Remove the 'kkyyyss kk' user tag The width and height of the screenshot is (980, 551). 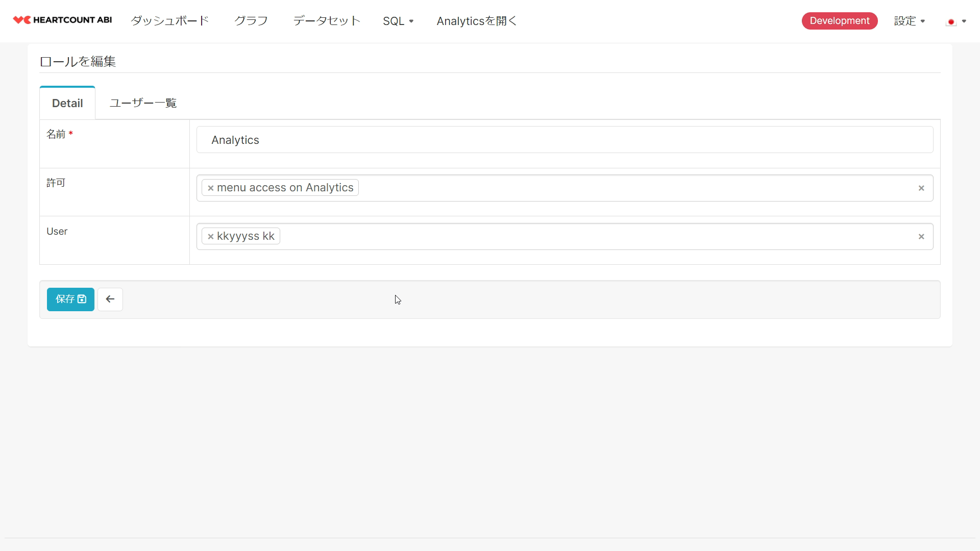point(210,237)
